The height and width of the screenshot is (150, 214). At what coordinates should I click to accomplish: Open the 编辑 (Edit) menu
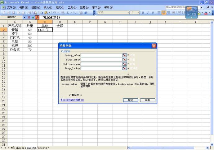pyautogui.click(x=24, y=7)
